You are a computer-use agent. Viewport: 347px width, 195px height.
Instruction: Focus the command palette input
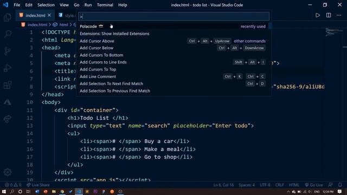click(x=173, y=16)
